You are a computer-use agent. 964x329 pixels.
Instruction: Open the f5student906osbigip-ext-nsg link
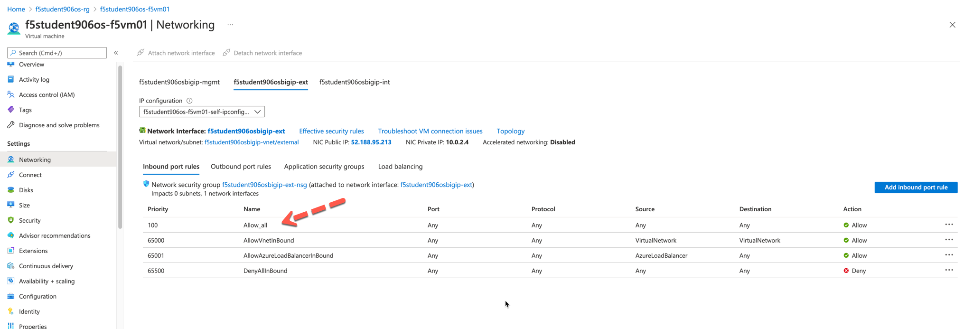click(264, 185)
